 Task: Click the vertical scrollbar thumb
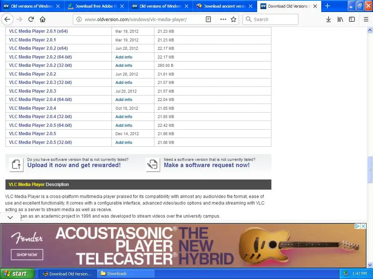(x=370, y=169)
